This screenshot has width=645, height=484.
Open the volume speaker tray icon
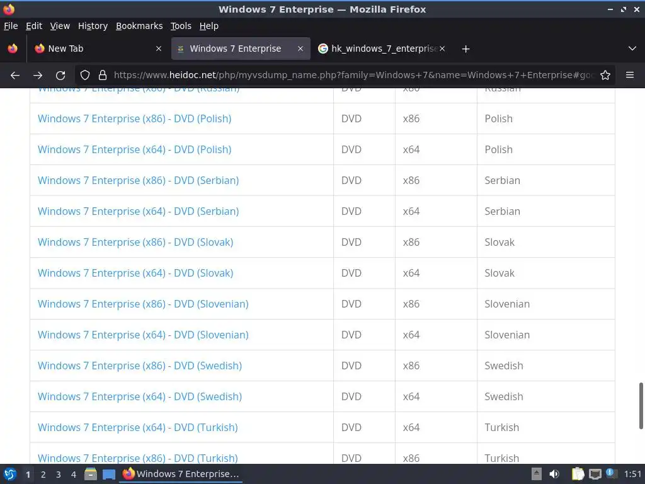pyautogui.click(x=554, y=474)
